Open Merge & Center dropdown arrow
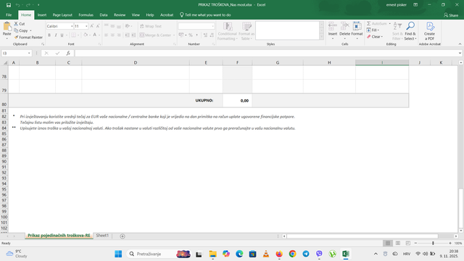 [x=174, y=36]
